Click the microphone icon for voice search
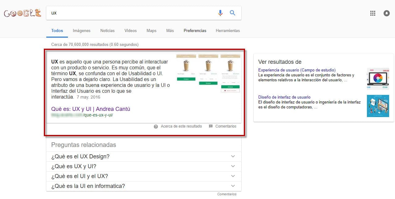This screenshot has height=199, width=395. (x=220, y=13)
